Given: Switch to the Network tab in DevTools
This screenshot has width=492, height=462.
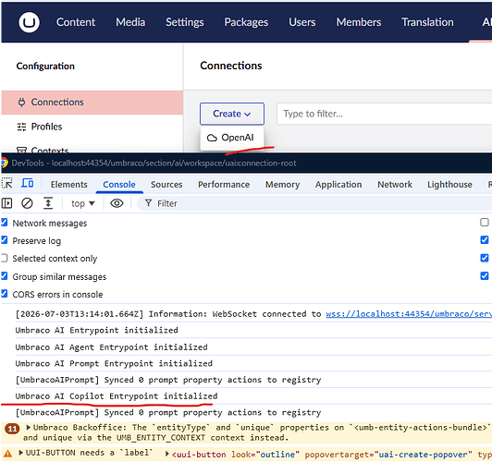Looking at the screenshot, I should (395, 185).
